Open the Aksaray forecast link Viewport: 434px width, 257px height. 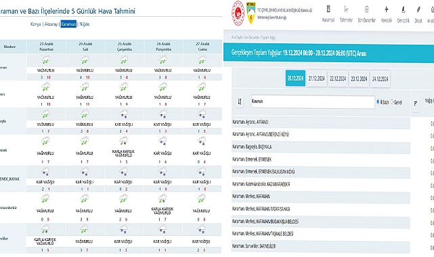click(x=51, y=24)
